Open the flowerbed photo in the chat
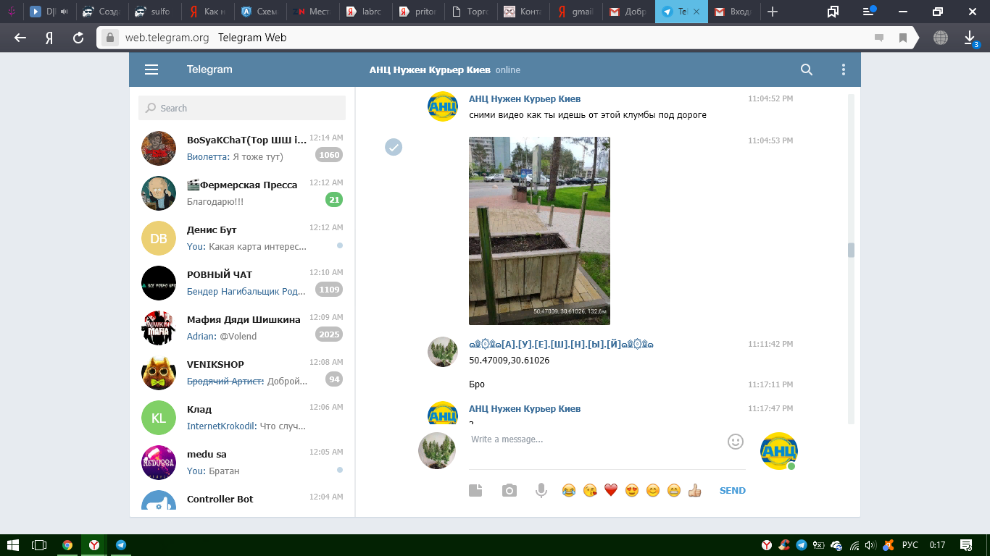Screen dimensions: 990x556 point(539,231)
